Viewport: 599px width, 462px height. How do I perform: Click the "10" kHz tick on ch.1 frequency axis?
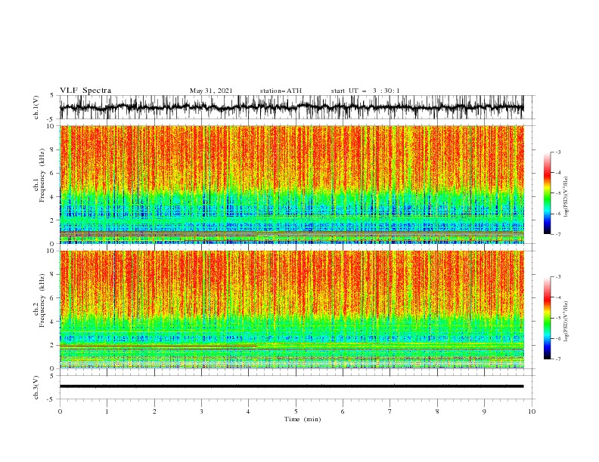point(51,126)
